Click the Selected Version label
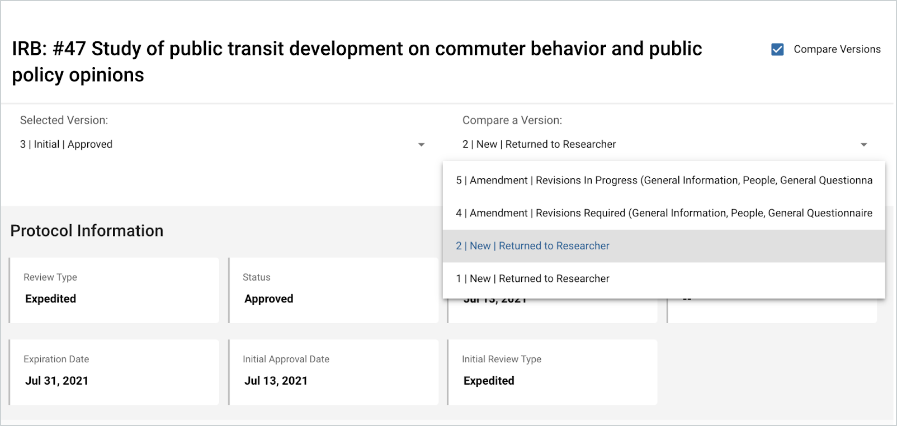This screenshot has width=897, height=426. [x=64, y=120]
